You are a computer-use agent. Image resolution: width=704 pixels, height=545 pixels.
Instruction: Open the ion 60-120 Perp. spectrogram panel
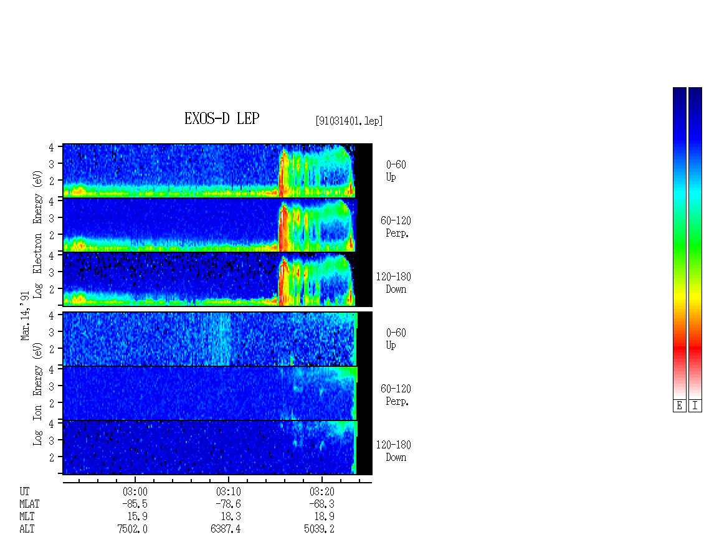[x=217, y=393]
